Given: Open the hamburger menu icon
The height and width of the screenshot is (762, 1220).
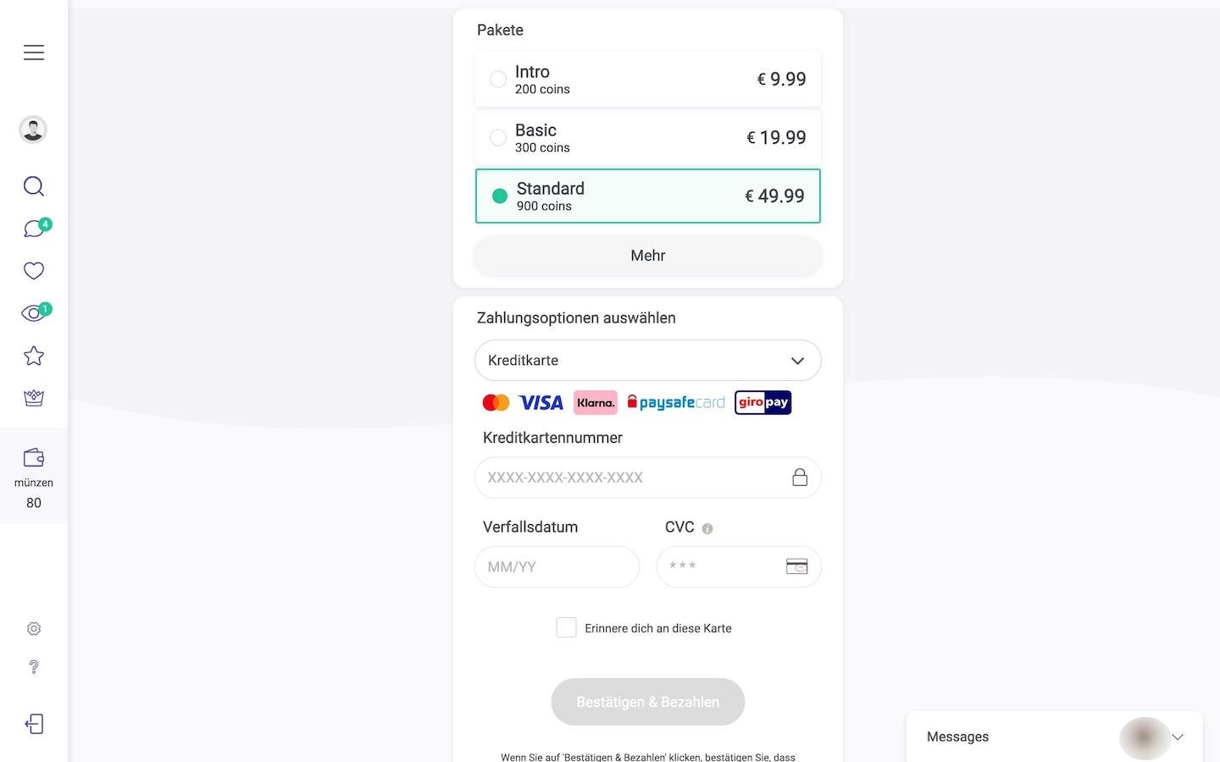Looking at the screenshot, I should coord(34,52).
